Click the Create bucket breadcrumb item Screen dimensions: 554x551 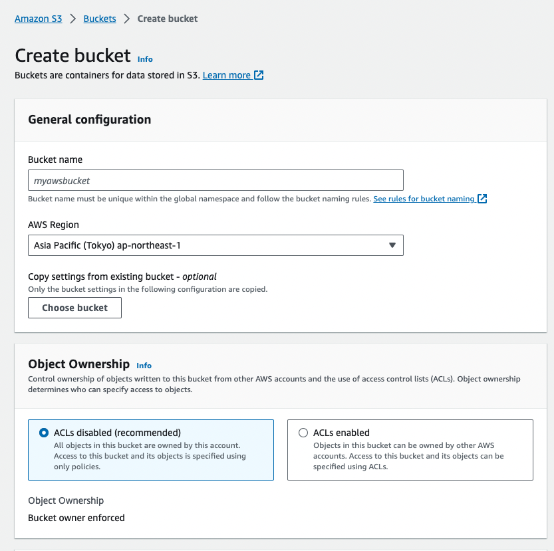click(x=168, y=19)
